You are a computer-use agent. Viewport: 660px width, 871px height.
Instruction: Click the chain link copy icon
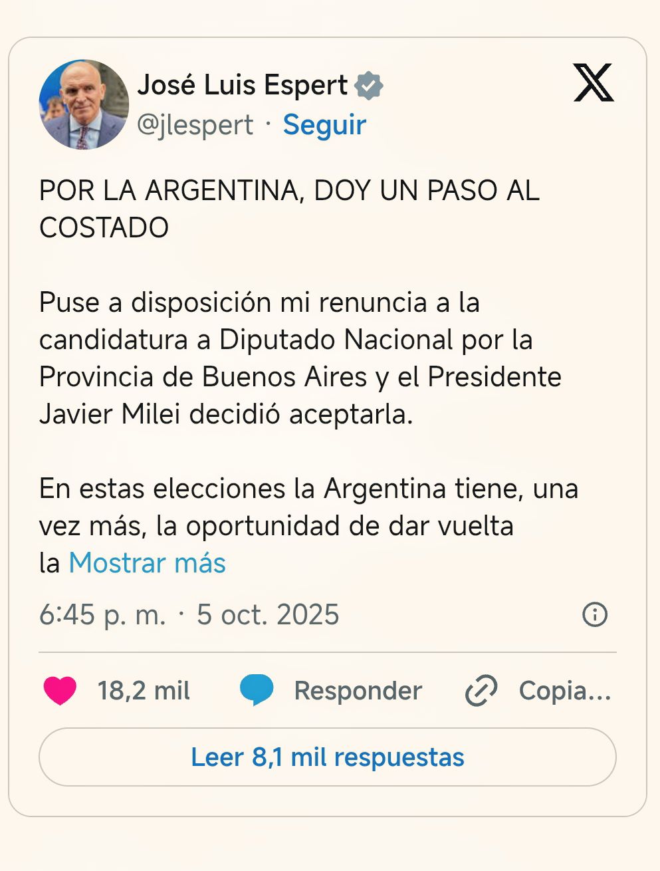(481, 691)
